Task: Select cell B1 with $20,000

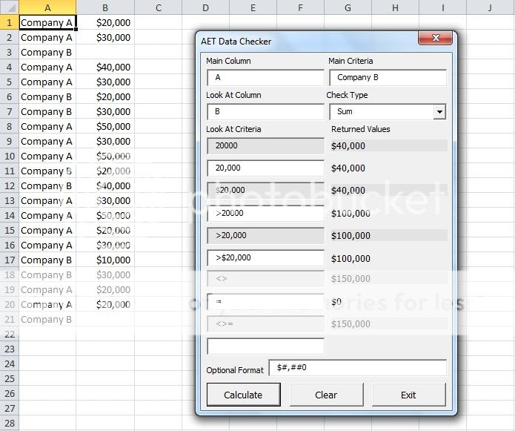Action: coord(105,22)
